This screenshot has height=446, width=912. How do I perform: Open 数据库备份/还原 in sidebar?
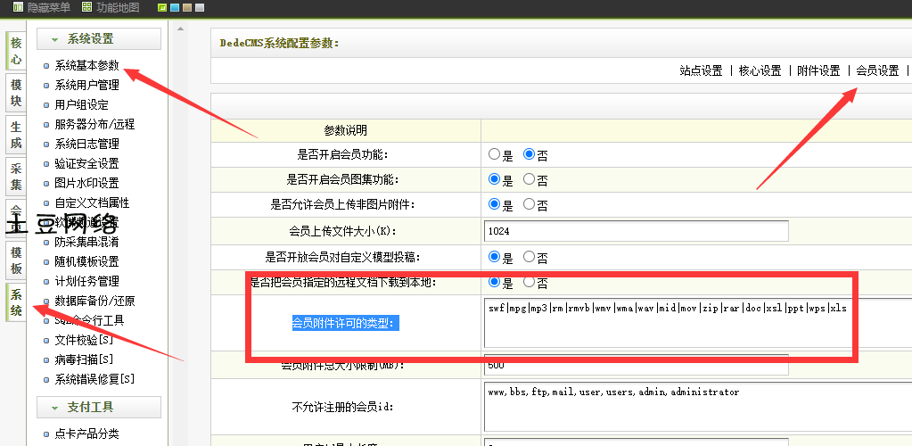(94, 301)
